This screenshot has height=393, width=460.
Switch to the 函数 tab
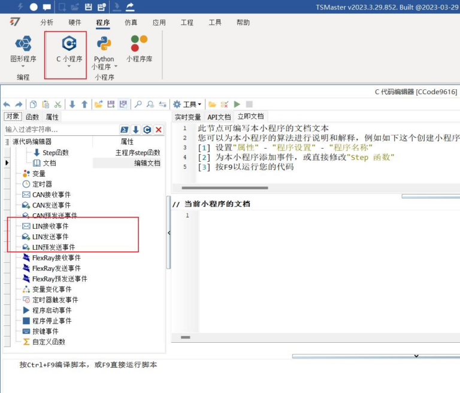(32, 117)
